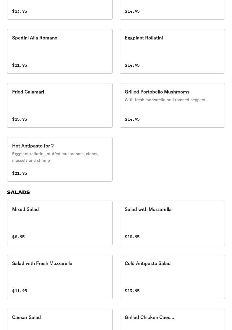Image resolution: width=232 pixels, height=330 pixels.
Task: Select Hot Antipasto for 2
Action: [x=60, y=159]
